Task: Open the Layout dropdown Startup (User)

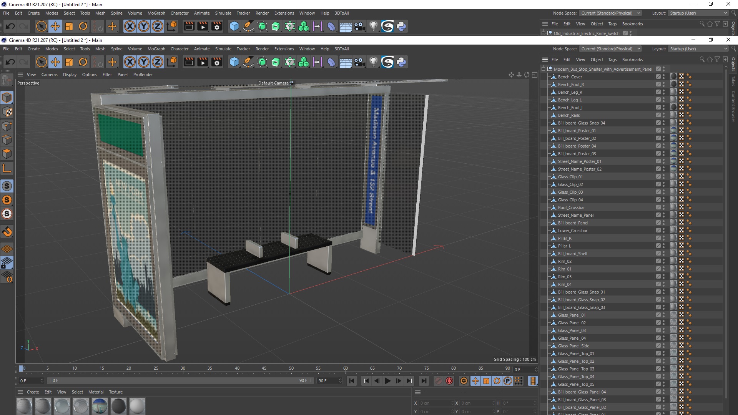Action: click(698, 49)
